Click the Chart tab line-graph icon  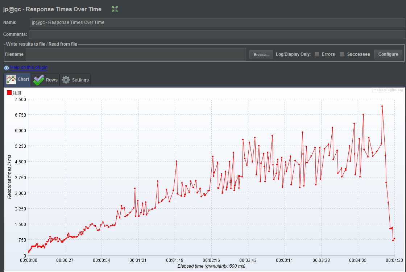point(11,79)
